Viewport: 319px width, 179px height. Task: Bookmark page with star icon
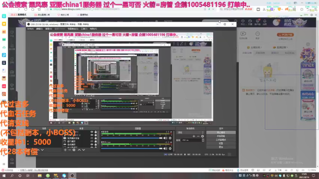39,9
